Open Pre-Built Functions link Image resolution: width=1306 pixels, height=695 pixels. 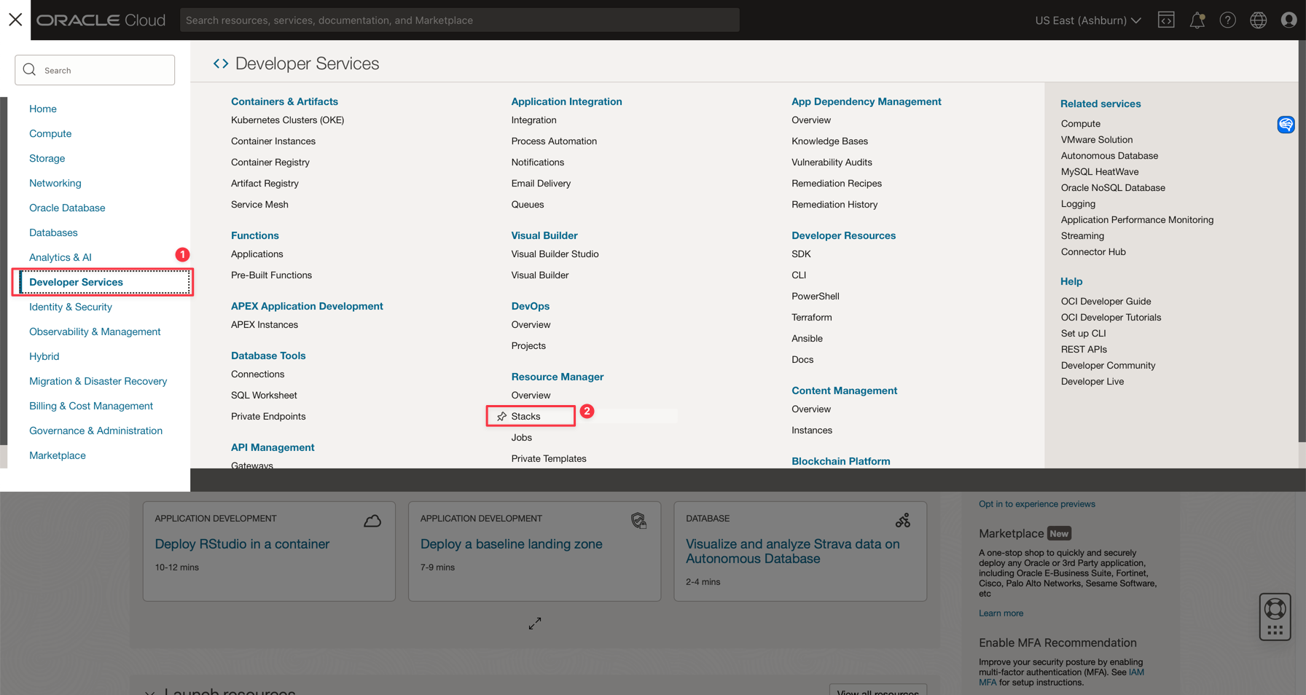click(x=271, y=275)
